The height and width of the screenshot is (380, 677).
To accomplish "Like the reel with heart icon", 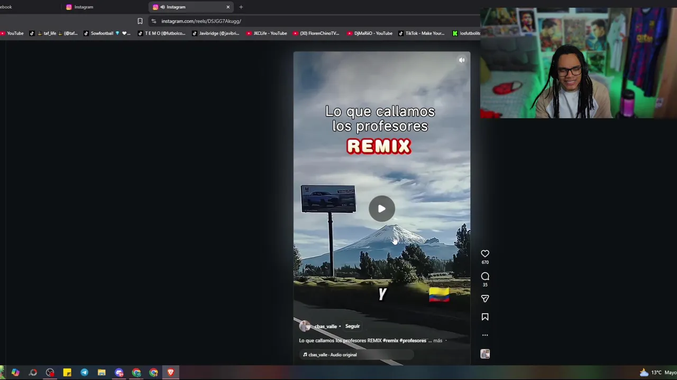I will pyautogui.click(x=485, y=254).
